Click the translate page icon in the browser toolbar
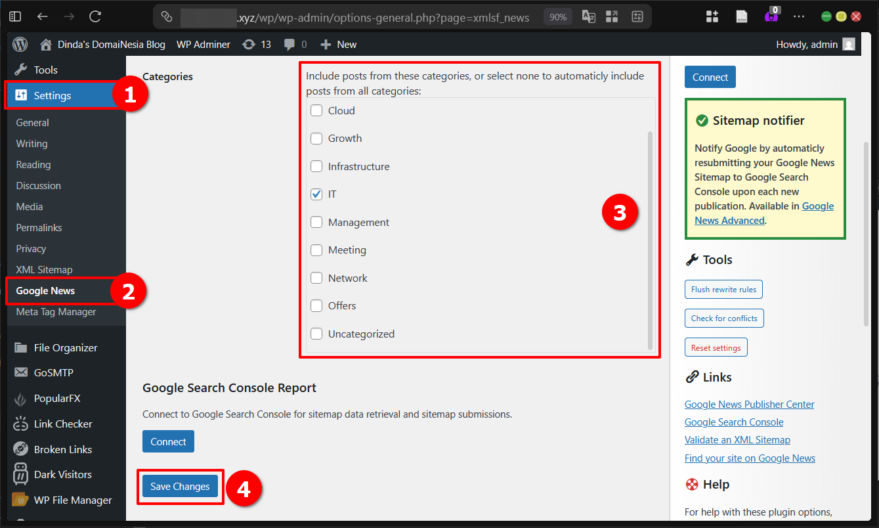This screenshot has width=879, height=528. [x=588, y=16]
